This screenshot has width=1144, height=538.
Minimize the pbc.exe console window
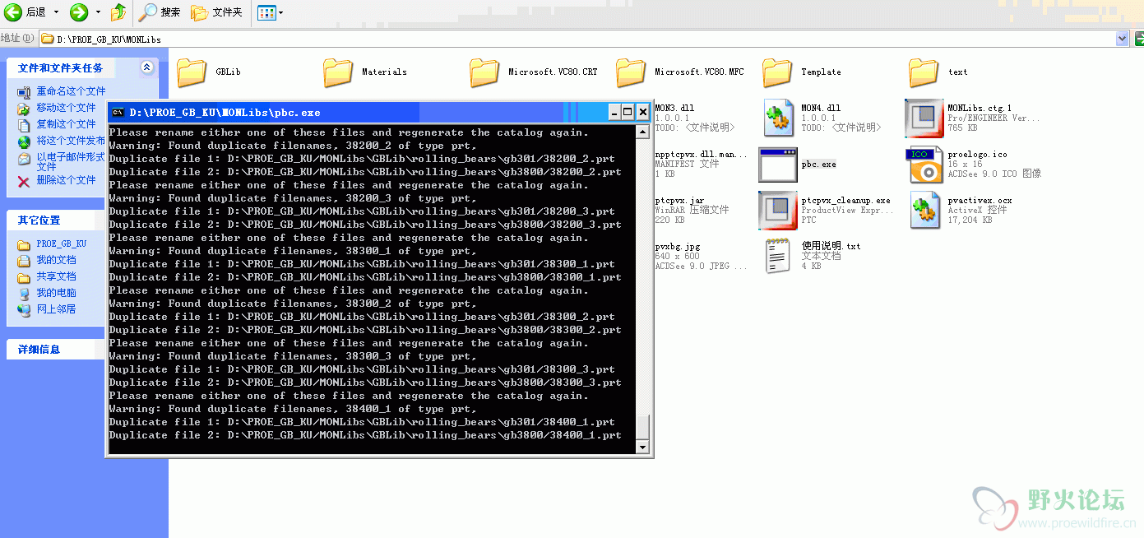614,112
